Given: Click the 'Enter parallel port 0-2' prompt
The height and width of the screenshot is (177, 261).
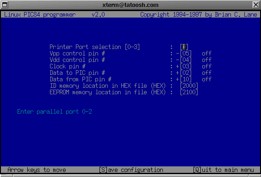Looking at the screenshot, I should 55,111.
